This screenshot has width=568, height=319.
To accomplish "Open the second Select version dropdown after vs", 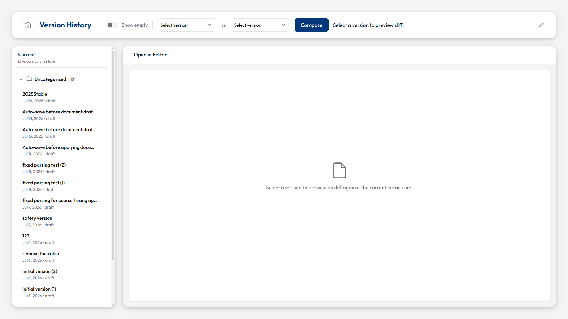I will click(x=260, y=25).
